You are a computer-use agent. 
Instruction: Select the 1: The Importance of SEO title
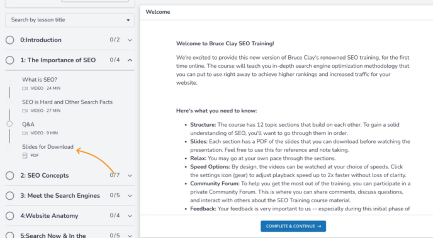pos(58,60)
